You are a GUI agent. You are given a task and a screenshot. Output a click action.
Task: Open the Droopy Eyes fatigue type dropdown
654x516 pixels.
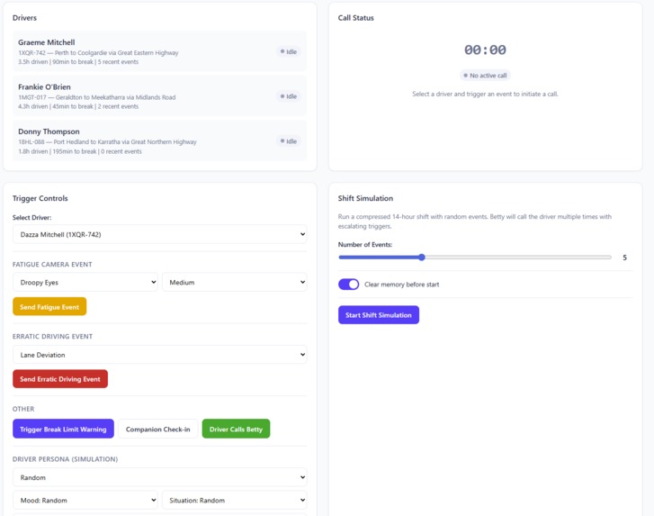click(x=85, y=282)
